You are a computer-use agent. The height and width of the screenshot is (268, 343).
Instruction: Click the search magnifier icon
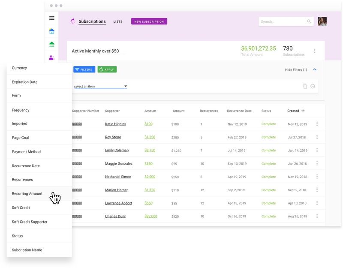tap(309, 21)
